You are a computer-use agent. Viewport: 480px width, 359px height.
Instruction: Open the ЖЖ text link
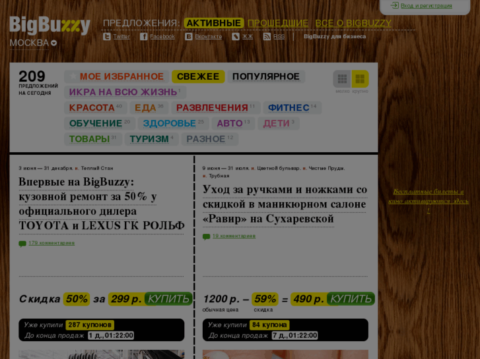click(x=248, y=37)
